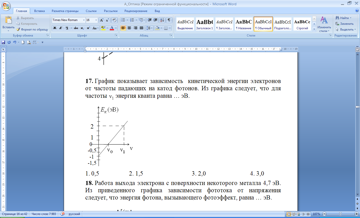Screen dimensions: 360x218
Task: Click Select (Выделить) button
Action: click(x=346, y=29)
